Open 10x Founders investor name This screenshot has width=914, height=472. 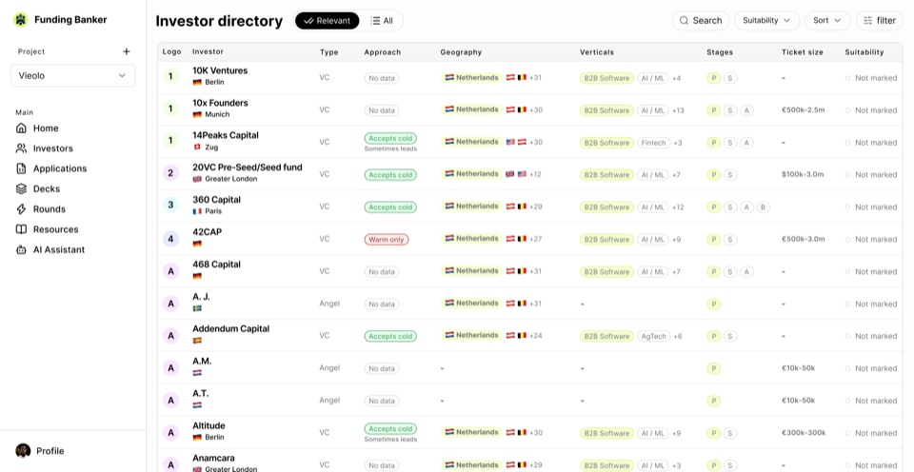click(x=220, y=103)
